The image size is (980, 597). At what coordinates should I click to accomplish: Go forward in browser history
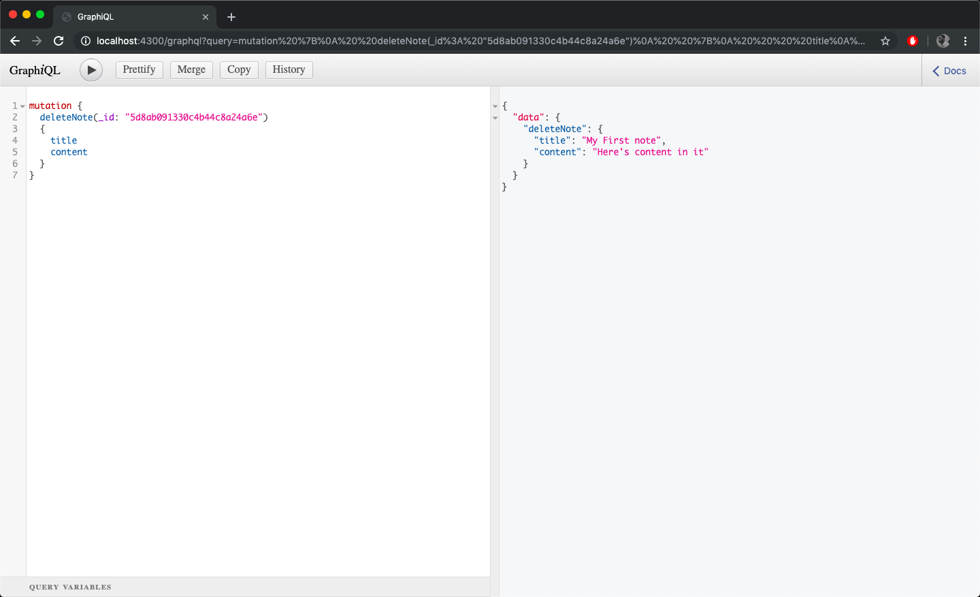(x=37, y=41)
